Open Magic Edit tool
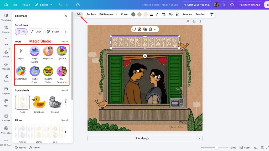The width and height of the screenshot is (269, 151). (48, 53)
